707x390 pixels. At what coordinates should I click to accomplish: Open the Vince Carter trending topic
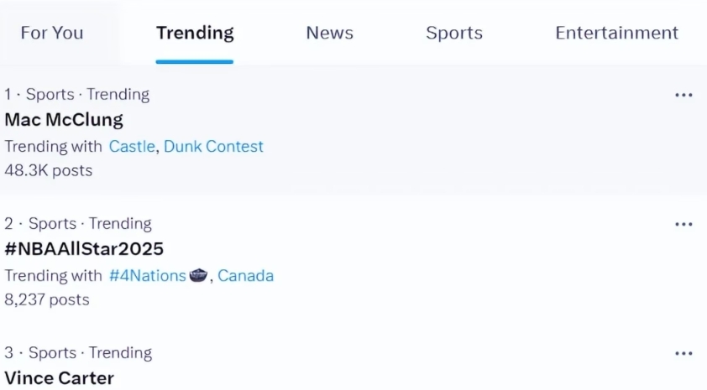pos(59,377)
